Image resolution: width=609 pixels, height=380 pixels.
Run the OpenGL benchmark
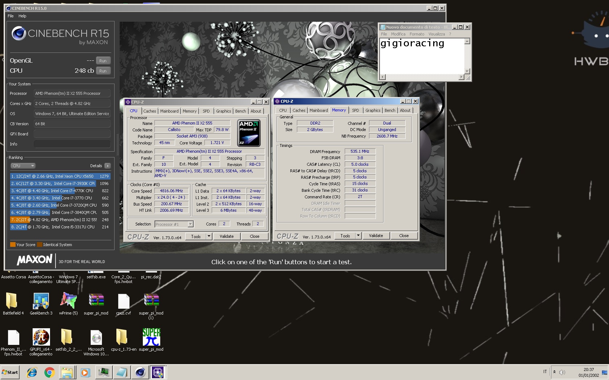click(x=103, y=61)
